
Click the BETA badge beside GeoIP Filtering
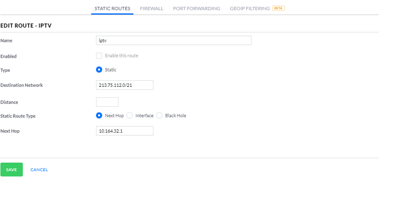click(278, 8)
